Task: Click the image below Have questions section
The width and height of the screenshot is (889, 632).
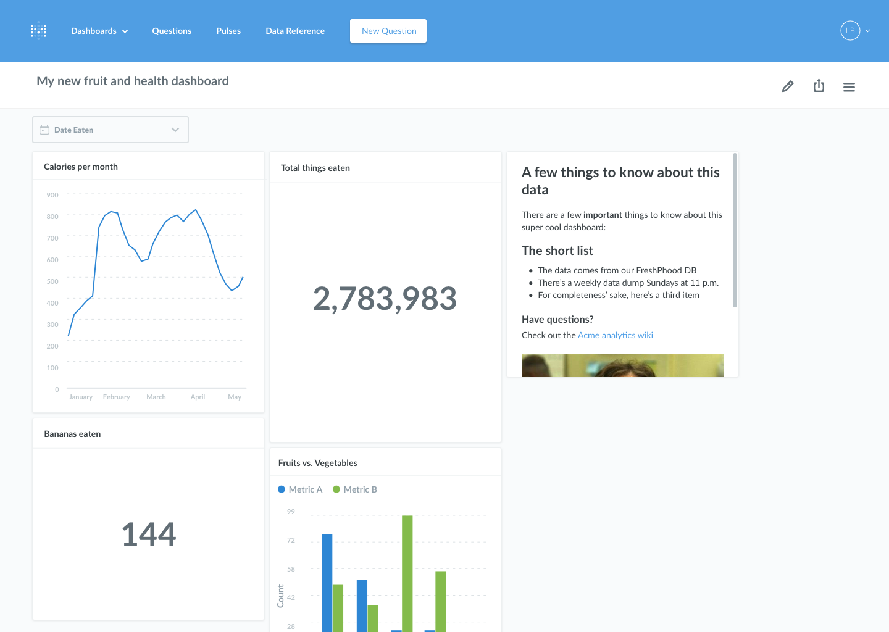Action: 622,365
